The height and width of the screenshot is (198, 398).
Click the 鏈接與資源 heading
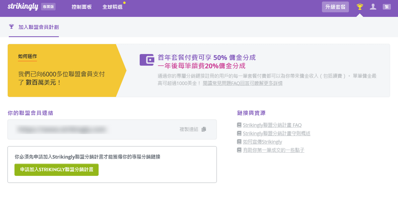(x=251, y=113)
